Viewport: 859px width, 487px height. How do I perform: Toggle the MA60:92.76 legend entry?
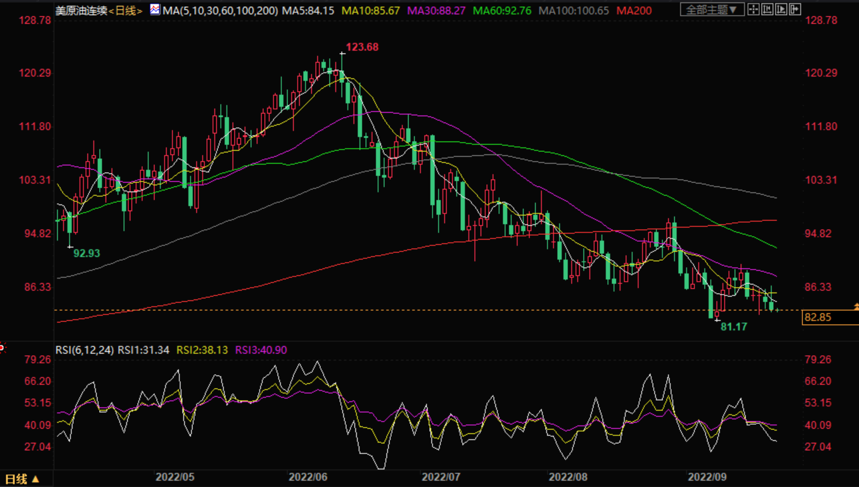tap(502, 11)
